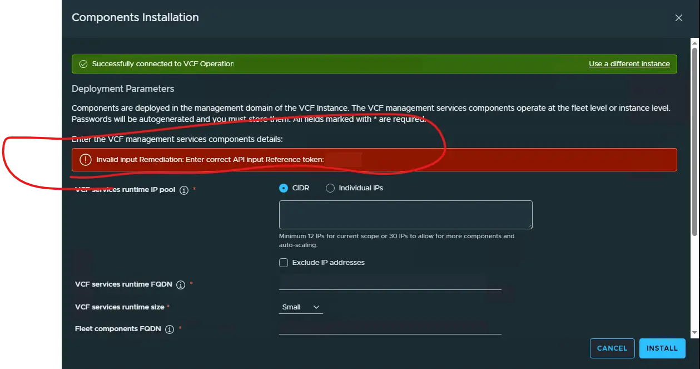Screen dimensions: 700x369
Task: Click Use a different instance link
Action: [629, 64]
